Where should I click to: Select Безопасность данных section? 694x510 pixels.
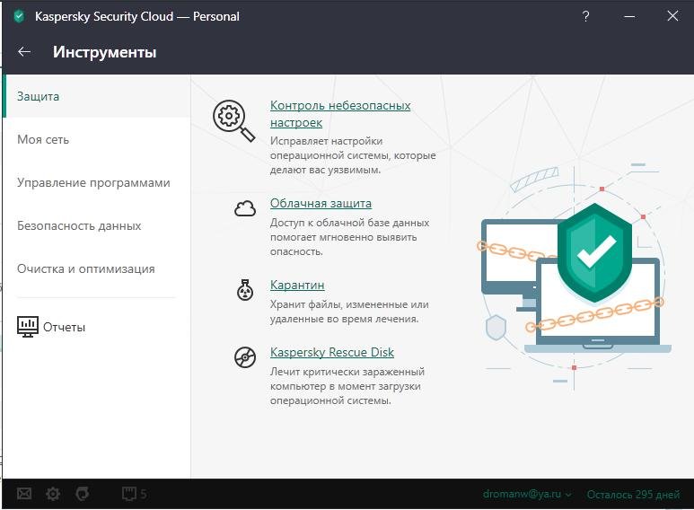pyautogui.click(x=96, y=225)
